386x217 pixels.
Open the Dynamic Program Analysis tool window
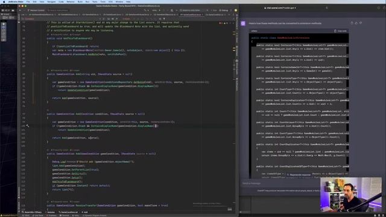[x=95, y=216]
